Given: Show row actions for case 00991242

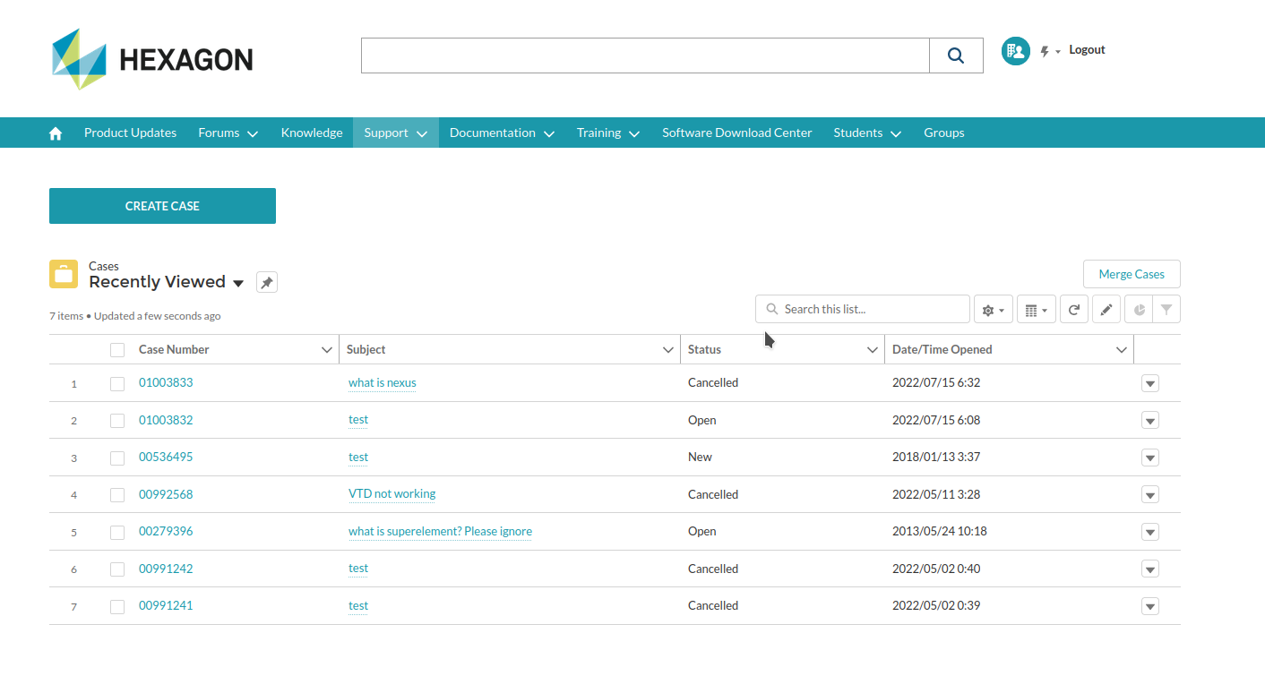Looking at the screenshot, I should (1151, 569).
